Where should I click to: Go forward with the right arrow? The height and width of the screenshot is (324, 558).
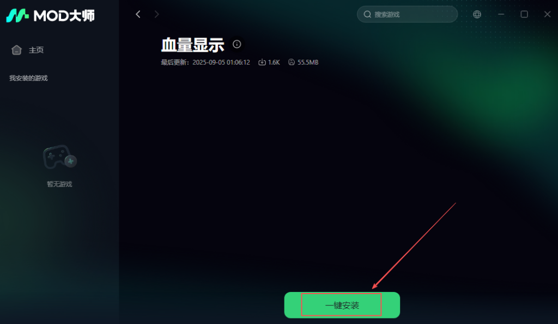pos(156,14)
